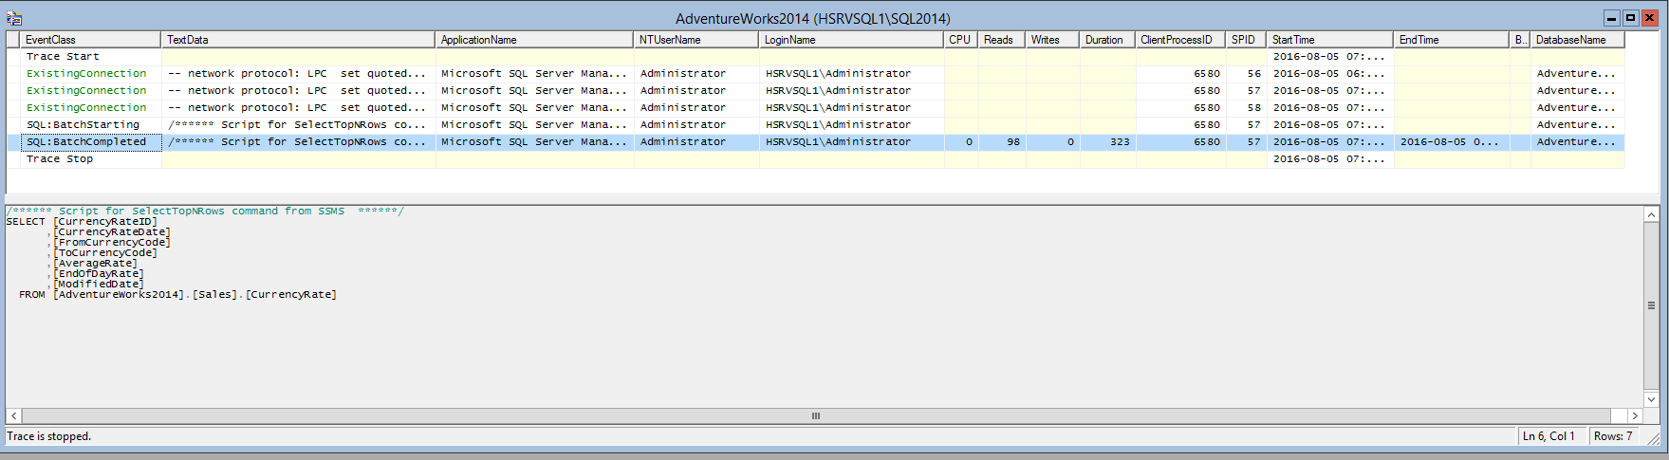Click the ClientProcessID column header
Viewport: 1669px width, 460px height.
pos(1181,40)
